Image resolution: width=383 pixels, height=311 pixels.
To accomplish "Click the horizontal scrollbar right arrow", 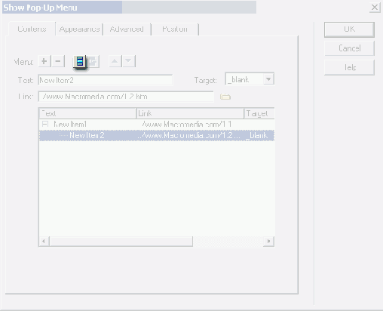I will tap(268, 242).
